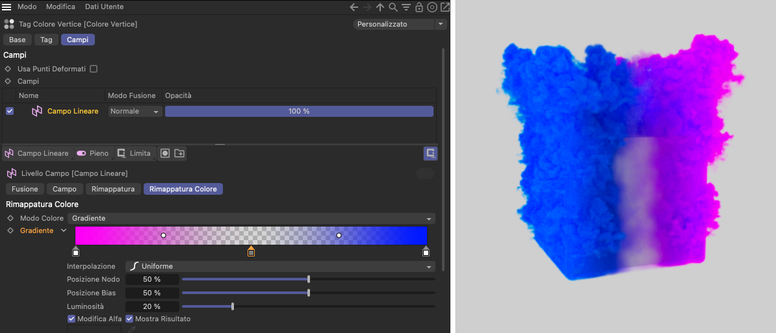Click the 100 % opacity bar

tap(299, 111)
